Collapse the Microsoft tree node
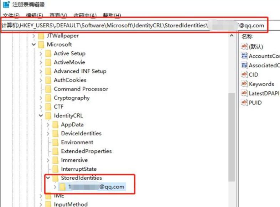This screenshot has height=207, width=280. pos(34,45)
